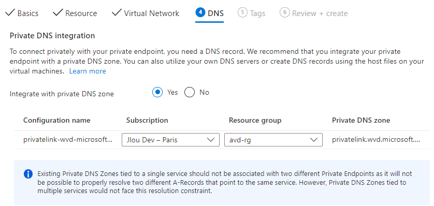Image resolution: width=434 pixels, height=206 pixels.
Task: Select No for private DNS zone integration
Action: pos(190,92)
